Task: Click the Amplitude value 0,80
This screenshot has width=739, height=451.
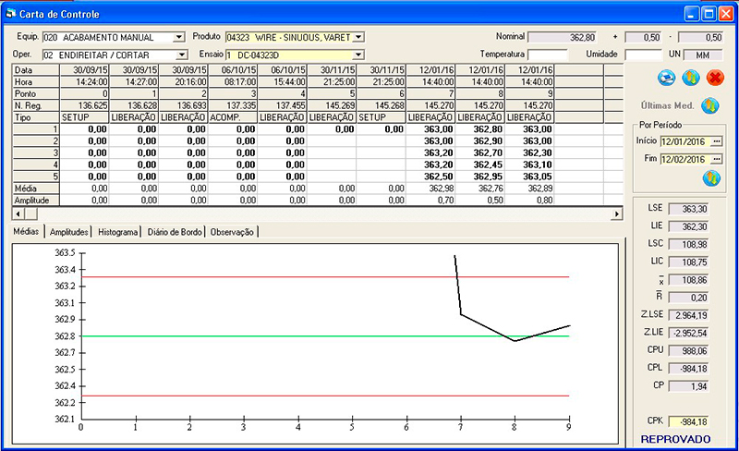Action: point(529,200)
